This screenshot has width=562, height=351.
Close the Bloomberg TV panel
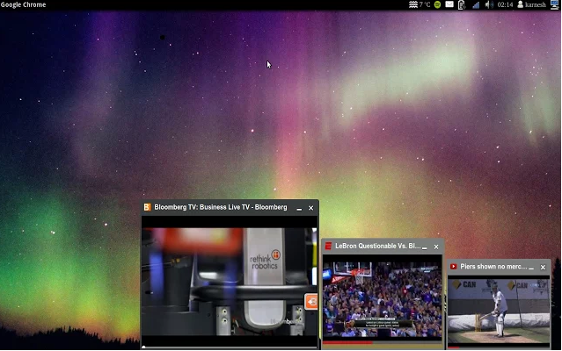[x=310, y=208]
